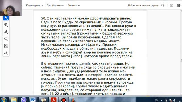Save the document with the disk icon
This screenshot has width=182, height=102.
click(171, 5)
